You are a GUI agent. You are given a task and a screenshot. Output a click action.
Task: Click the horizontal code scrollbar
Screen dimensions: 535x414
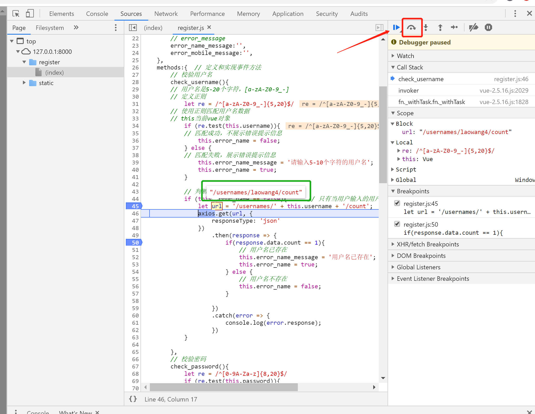point(224,387)
